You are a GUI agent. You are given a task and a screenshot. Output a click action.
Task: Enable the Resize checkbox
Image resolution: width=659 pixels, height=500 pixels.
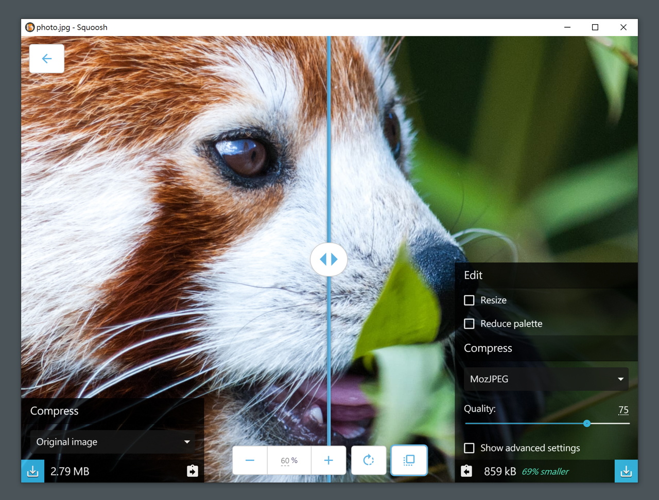(x=469, y=300)
